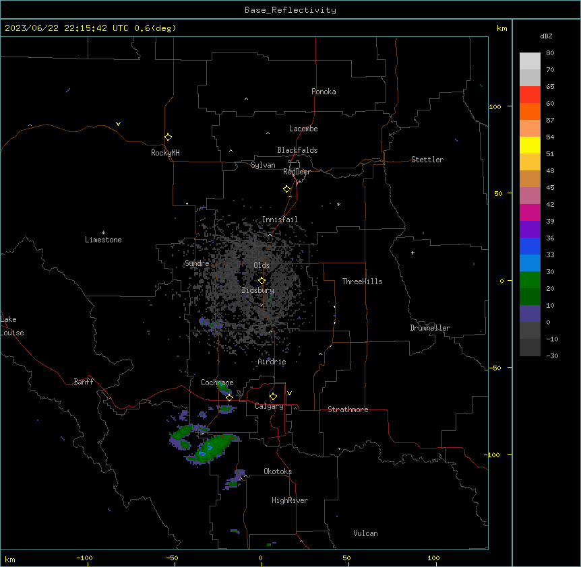Click the yellow diamond marker south of RedDeer
The image size is (581, 567).
pos(287,189)
